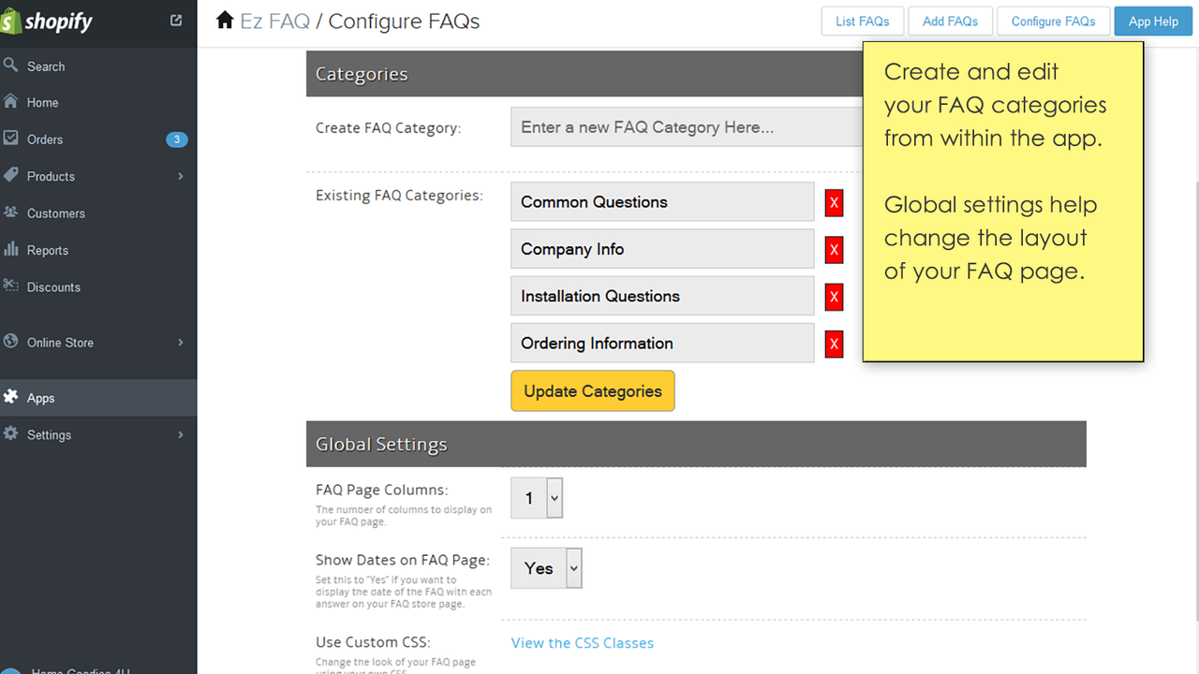The width and height of the screenshot is (1199, 674).
Task: Expand the Settings submenu chevron
Action: tap(181, 434)
